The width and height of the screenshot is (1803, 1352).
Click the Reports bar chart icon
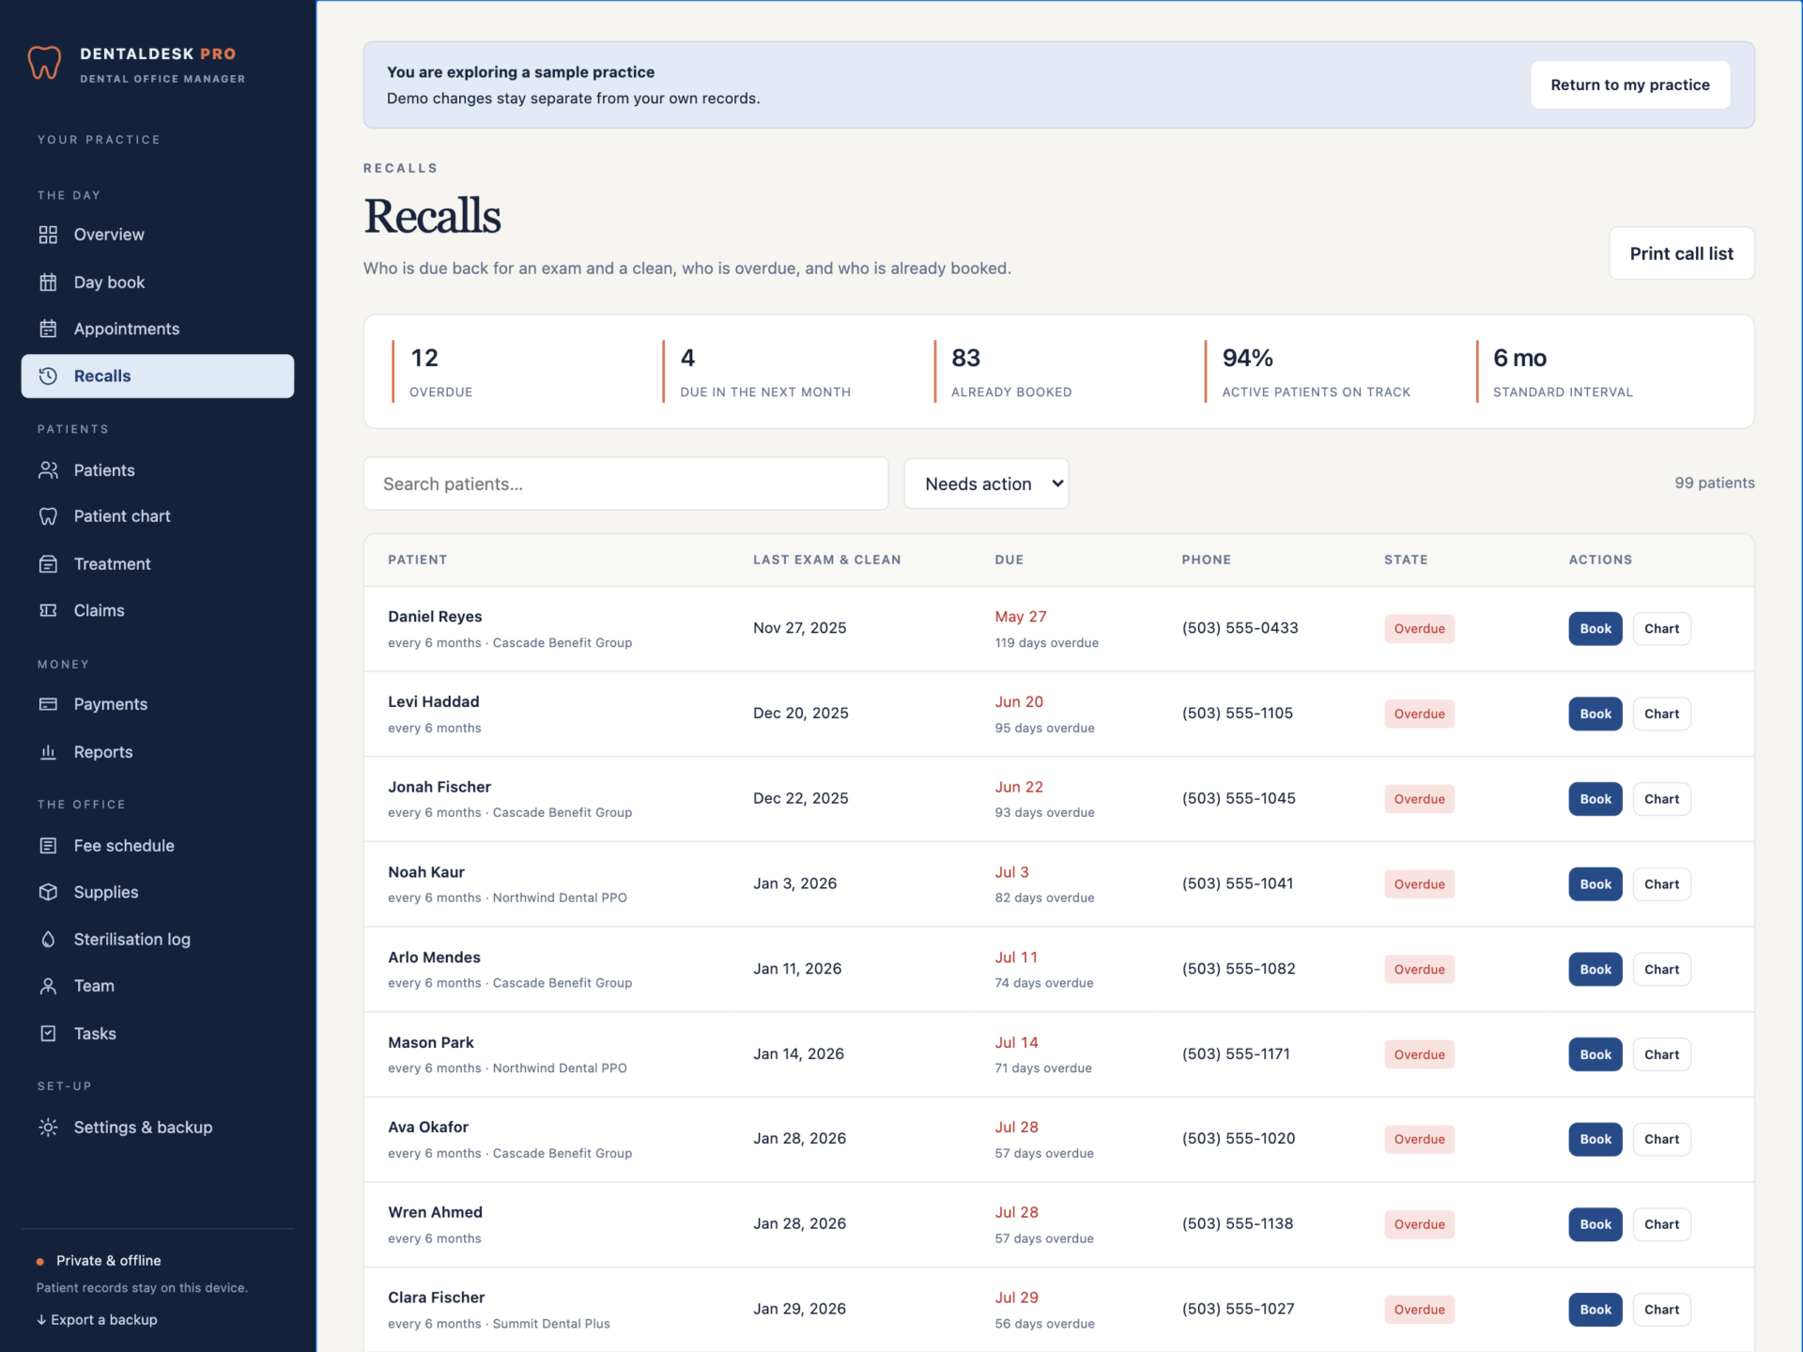(x=48, y=752)
